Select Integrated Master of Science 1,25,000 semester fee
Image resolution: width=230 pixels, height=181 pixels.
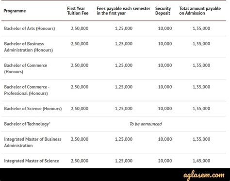coord(124,161)
